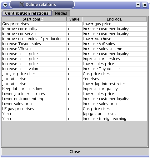
Task: Select the Yen rises end goal cell
Action: click(115, 79)
